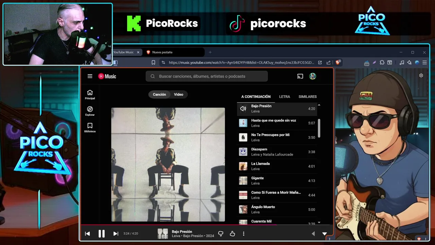This screenshot has width=435, height=245.
Task: Like the song with thumbs up
Action: (x=232, y=233)
